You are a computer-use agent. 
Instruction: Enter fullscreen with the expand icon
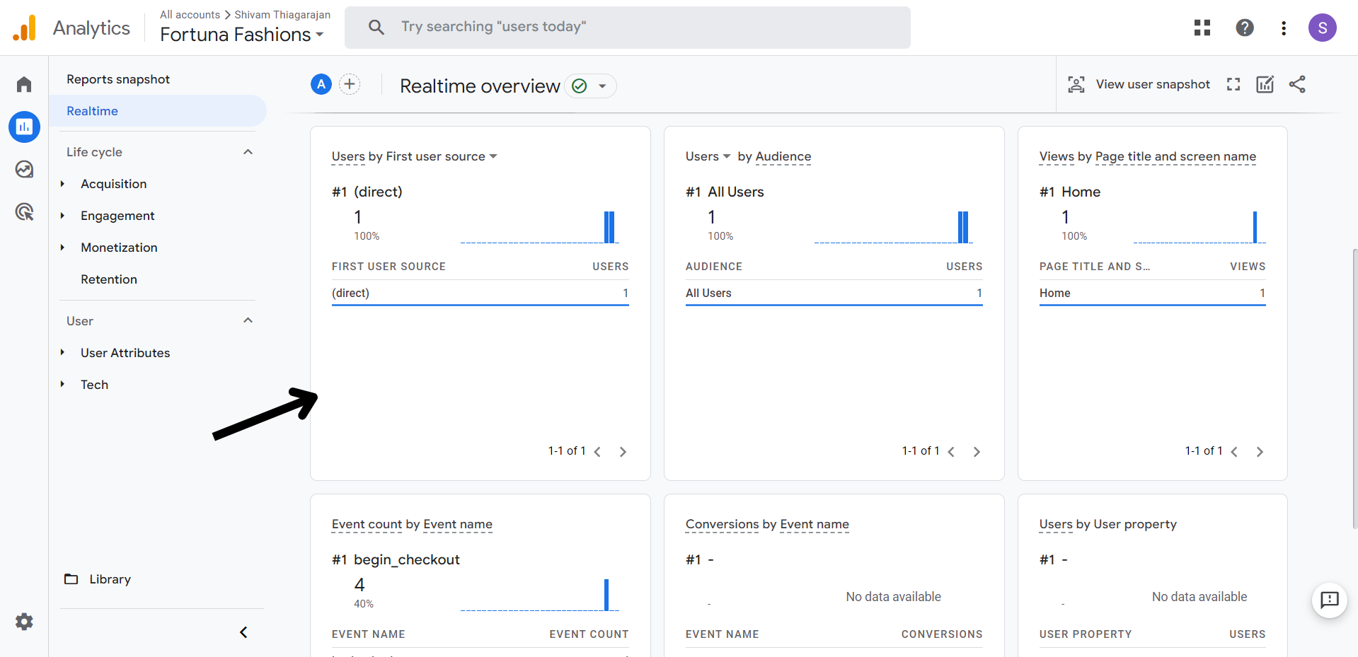1233,84
